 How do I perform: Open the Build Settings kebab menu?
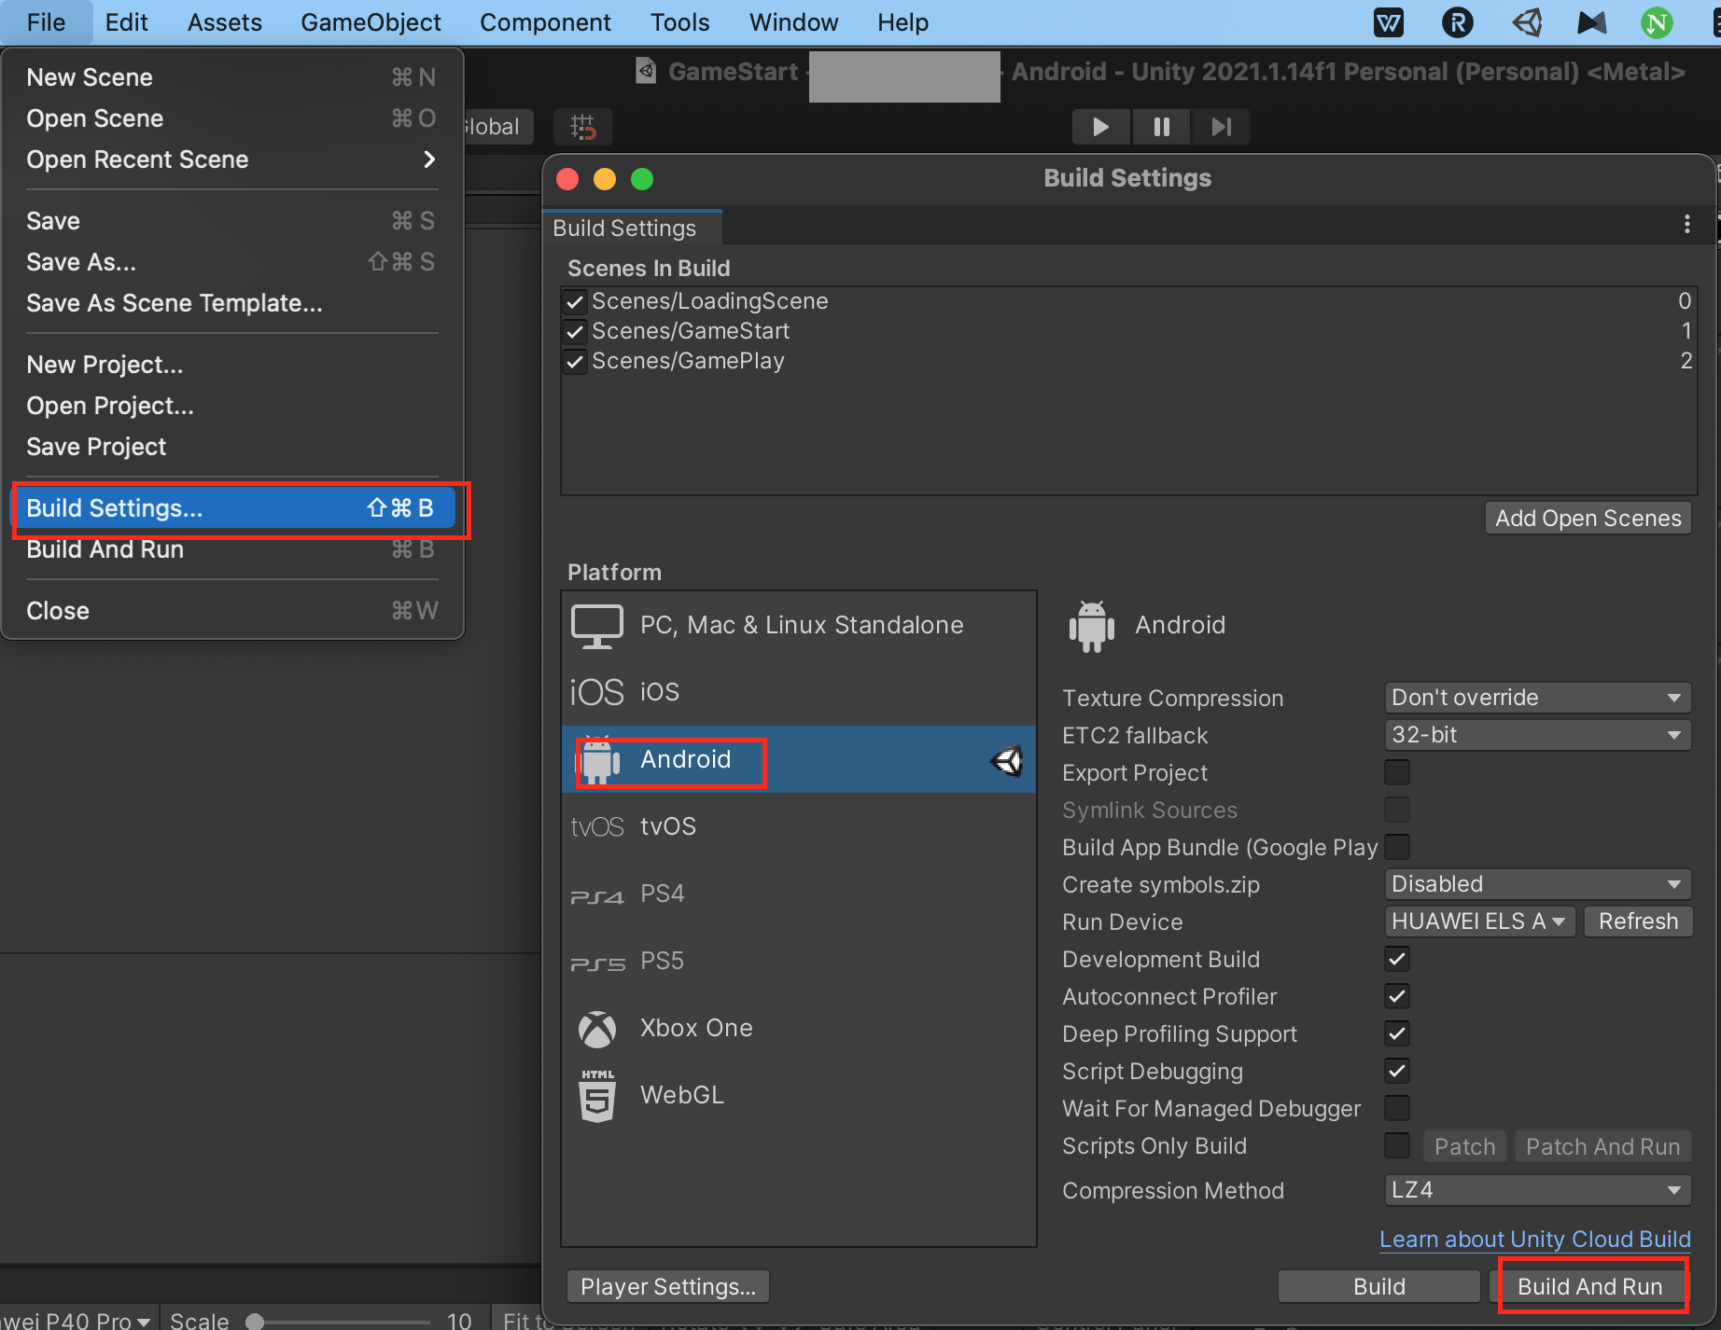[x=1686, y=224]
